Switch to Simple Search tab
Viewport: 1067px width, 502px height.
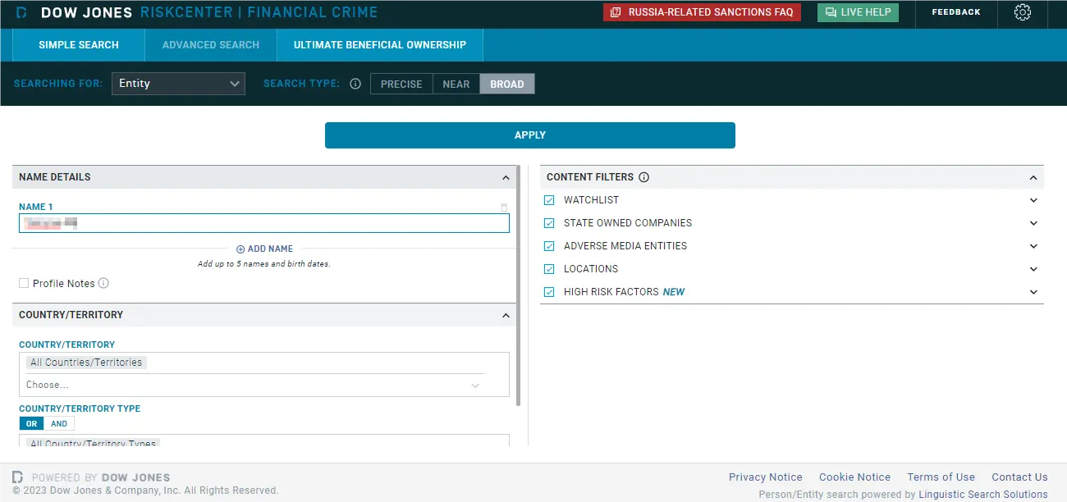79,45
